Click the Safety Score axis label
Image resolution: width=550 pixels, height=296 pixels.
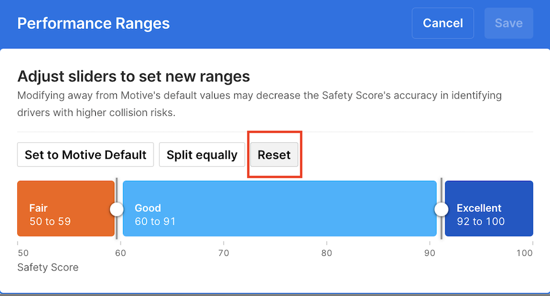(48, 268)
